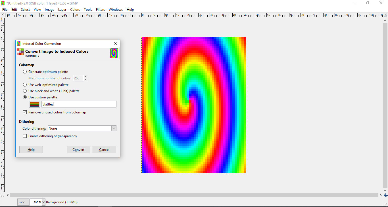Open the Edit menu
Screen dimensions: 388x207
tap(14, 10)
